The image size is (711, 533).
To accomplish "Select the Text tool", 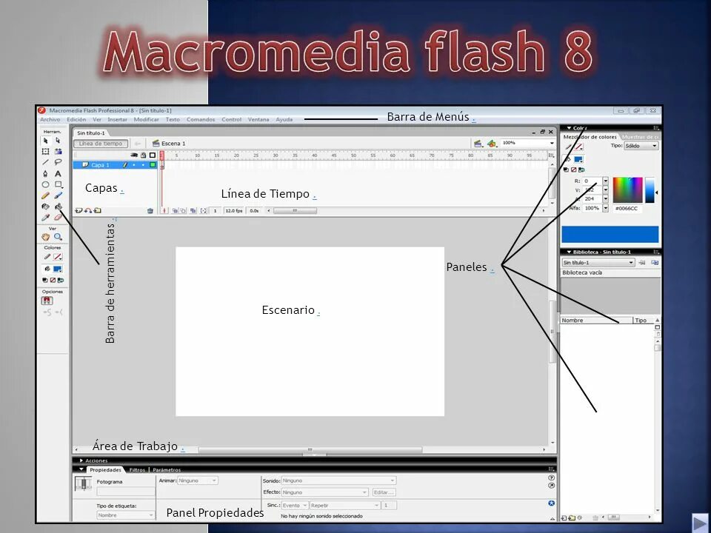I will click(58, 173).
